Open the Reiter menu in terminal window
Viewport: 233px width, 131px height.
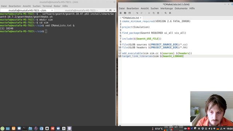[57, 6]
